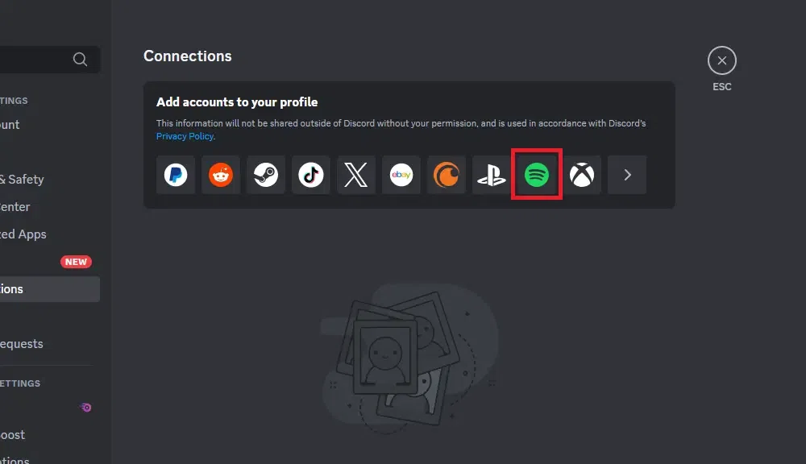Open the Privacy Policy link
The width and height of the screenshot is (806, 464).
tap(185, 136)
